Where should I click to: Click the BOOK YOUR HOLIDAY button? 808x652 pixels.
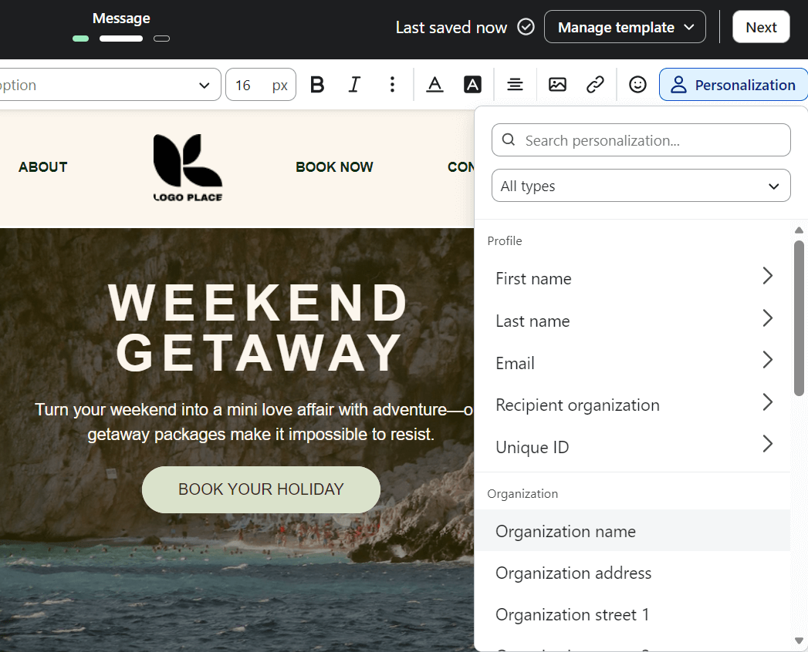[261, 489]
